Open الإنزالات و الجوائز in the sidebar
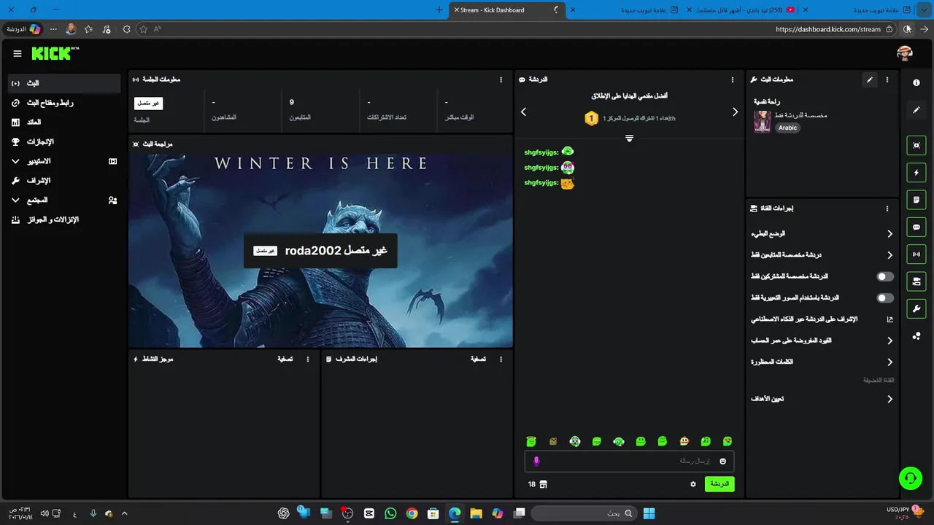 click(64, 219)
